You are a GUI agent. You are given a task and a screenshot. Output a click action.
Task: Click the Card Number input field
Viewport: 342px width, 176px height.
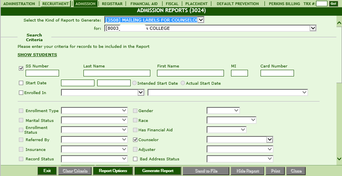(x=277, y=73)
